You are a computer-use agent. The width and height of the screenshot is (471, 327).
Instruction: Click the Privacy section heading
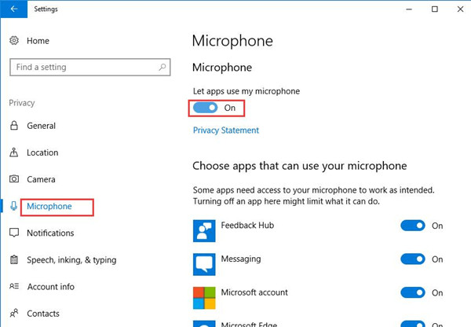point(22,103)
